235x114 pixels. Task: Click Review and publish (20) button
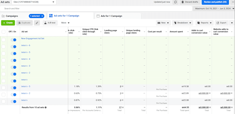(215, 2)
